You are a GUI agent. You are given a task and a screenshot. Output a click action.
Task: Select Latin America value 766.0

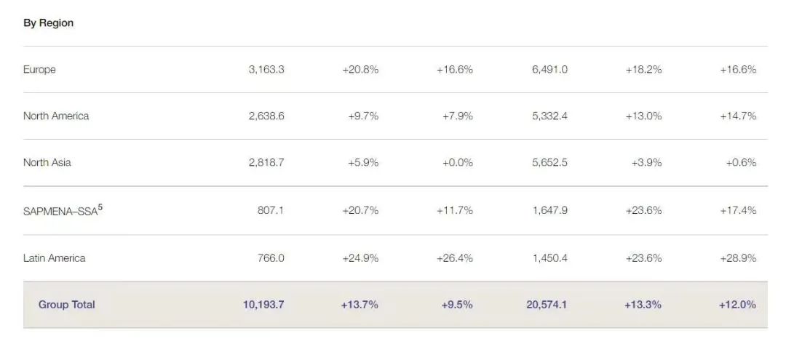coord(271,258)
